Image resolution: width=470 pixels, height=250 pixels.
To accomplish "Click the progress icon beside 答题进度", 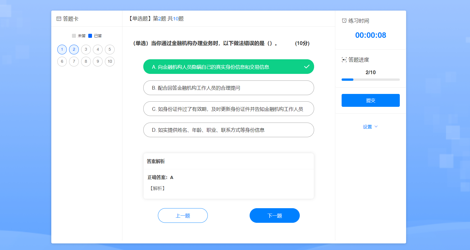I will tap(344, 60).
